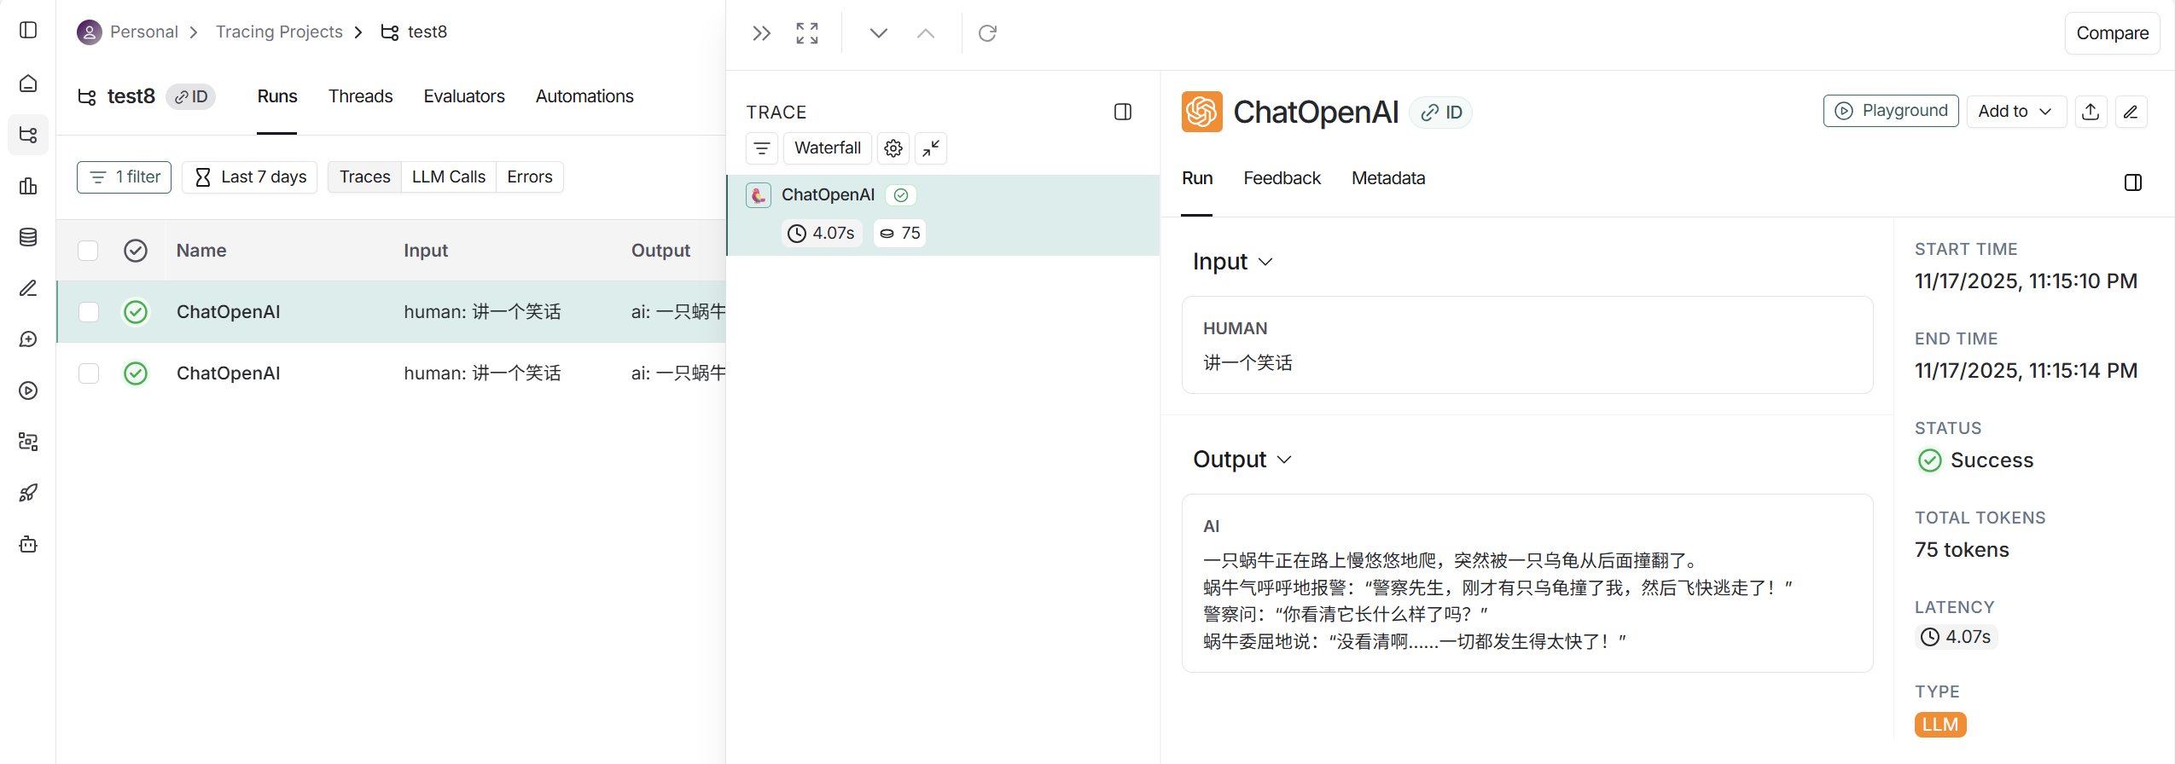Select the Run tab in details
This screenshot has height=764, width=2175.
[x=1197, y=178]
